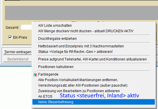Choose 'AW Menge drucken/ nicht drucken' entry
Image resolution: width=158 pixels, height=109 pixels.
tap(93, 31)
